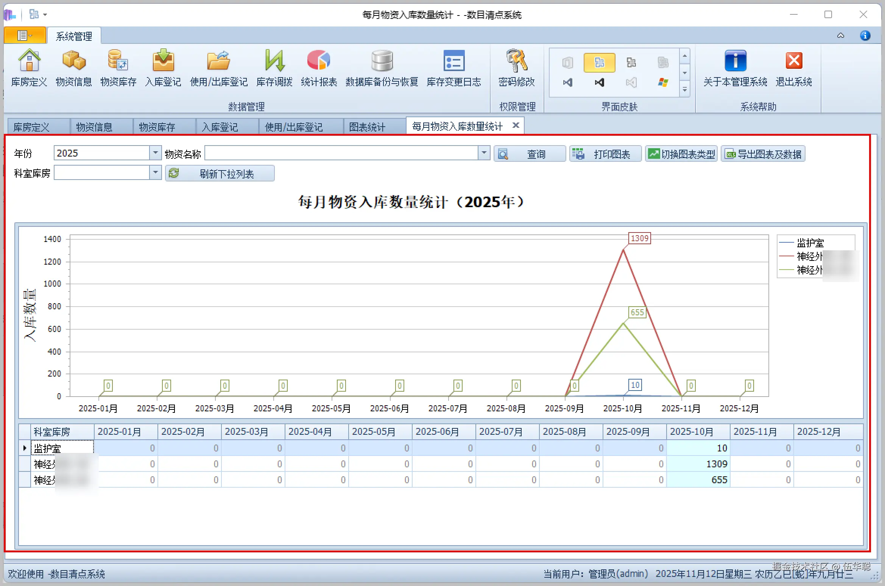Open 库存变更日志 in the ribbon
This screenshot has width=885, height=586.
click(x=454, y=61)
